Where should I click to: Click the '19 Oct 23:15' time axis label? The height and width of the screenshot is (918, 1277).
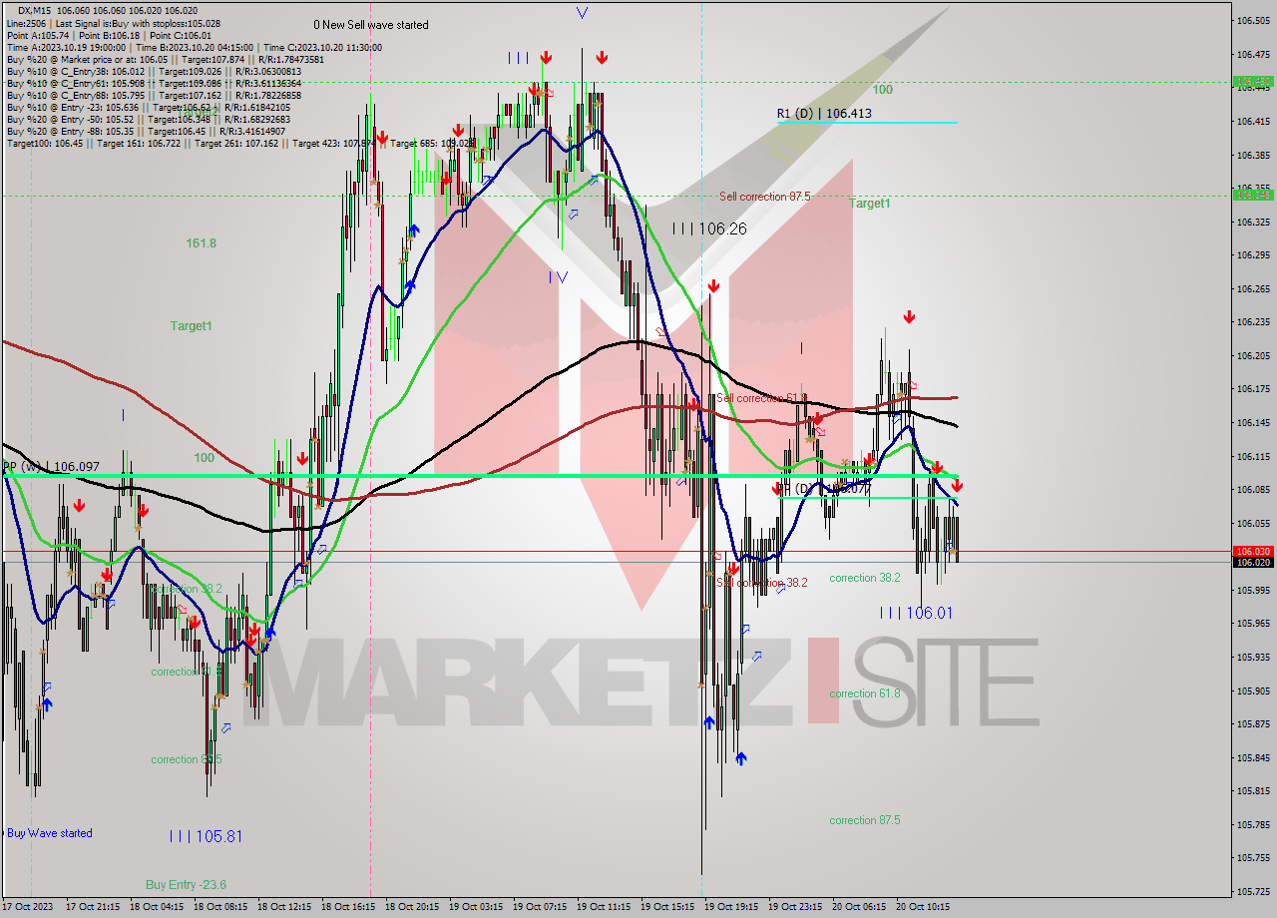[x=794, y=907]
